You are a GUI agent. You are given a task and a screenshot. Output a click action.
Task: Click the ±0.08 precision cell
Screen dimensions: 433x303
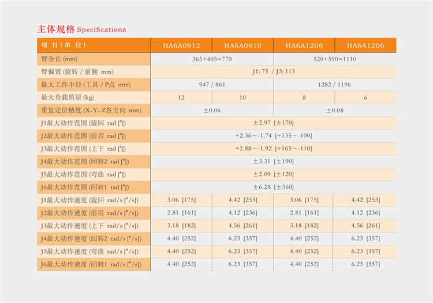pos(335,111)
